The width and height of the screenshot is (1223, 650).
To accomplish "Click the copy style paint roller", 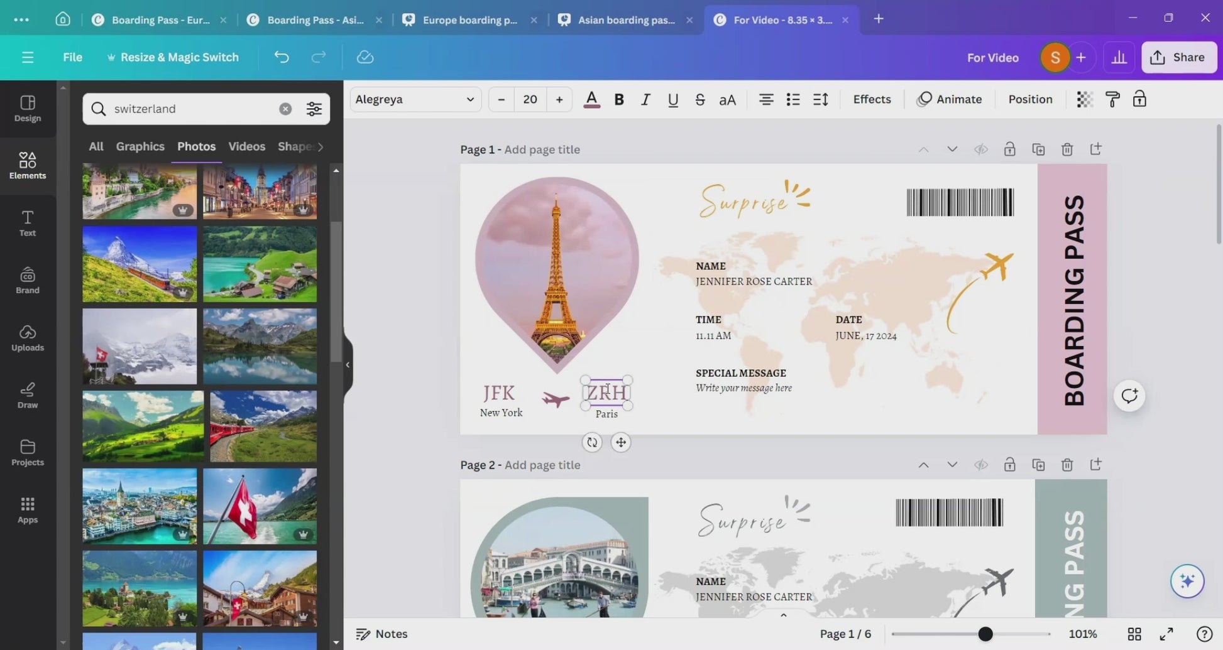I will 1112,99.
